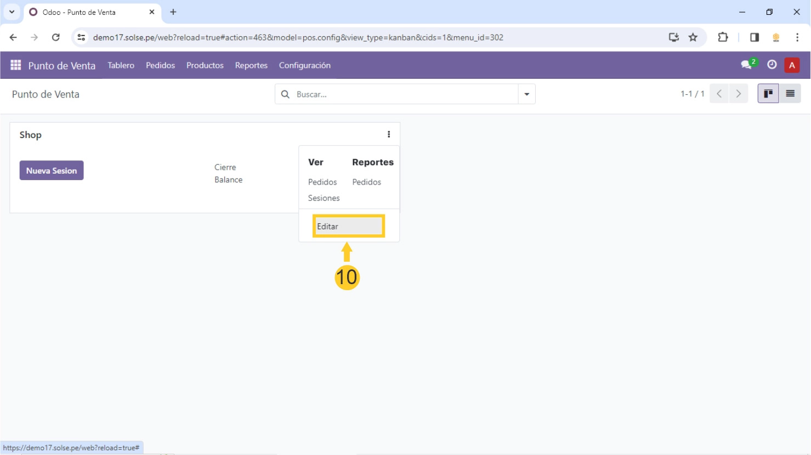The width and height of the screenshot is (811, 455).
Task: Click the Shop card three-dot menu
Action: (x=389, y=135)
